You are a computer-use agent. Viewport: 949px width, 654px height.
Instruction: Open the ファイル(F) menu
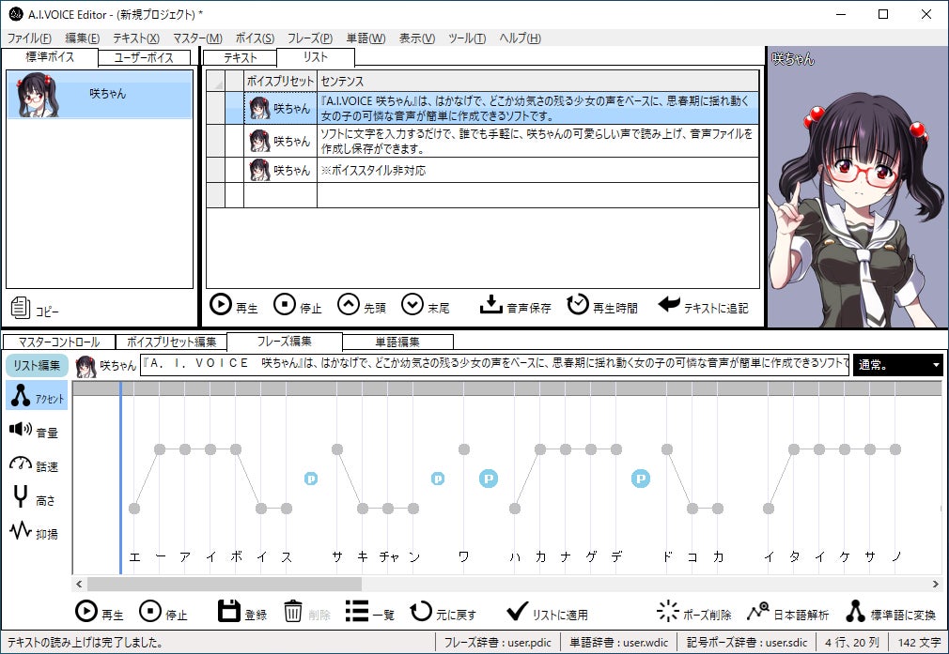(x=28, y=38)
